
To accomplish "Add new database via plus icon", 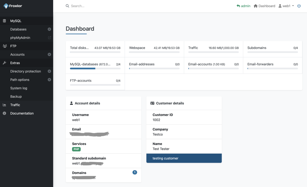I will click(49, 29).
